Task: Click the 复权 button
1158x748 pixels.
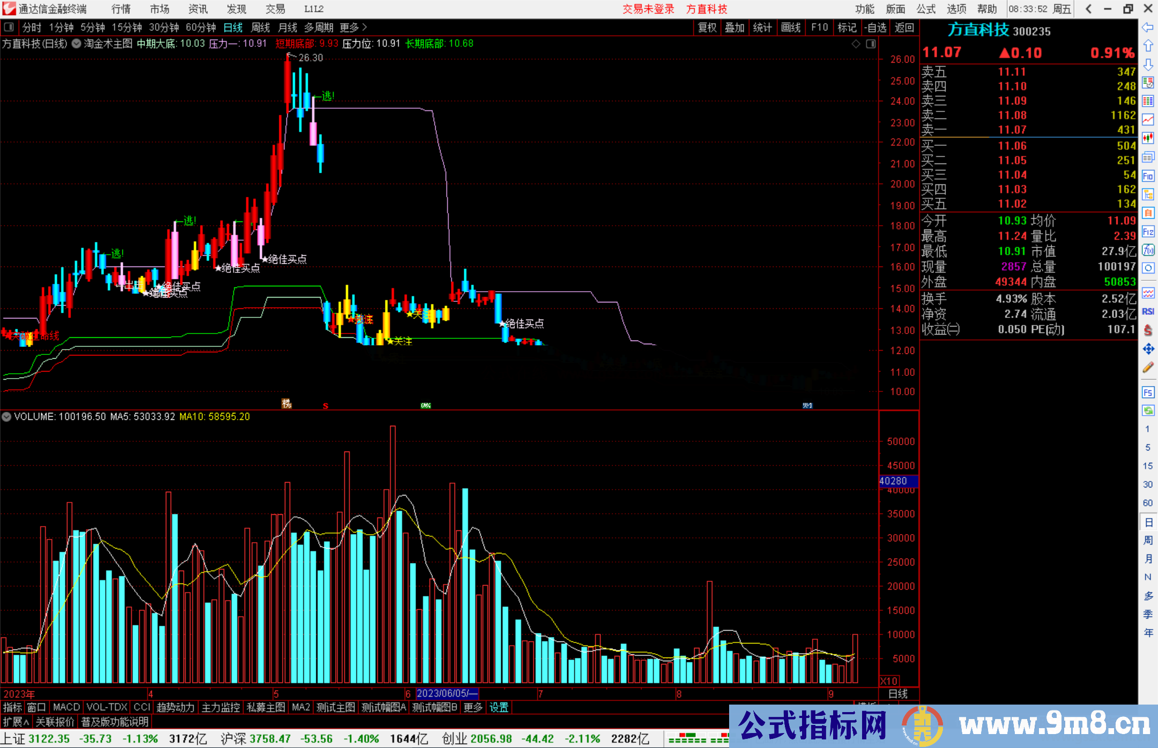Action: (x=707, y=27)
